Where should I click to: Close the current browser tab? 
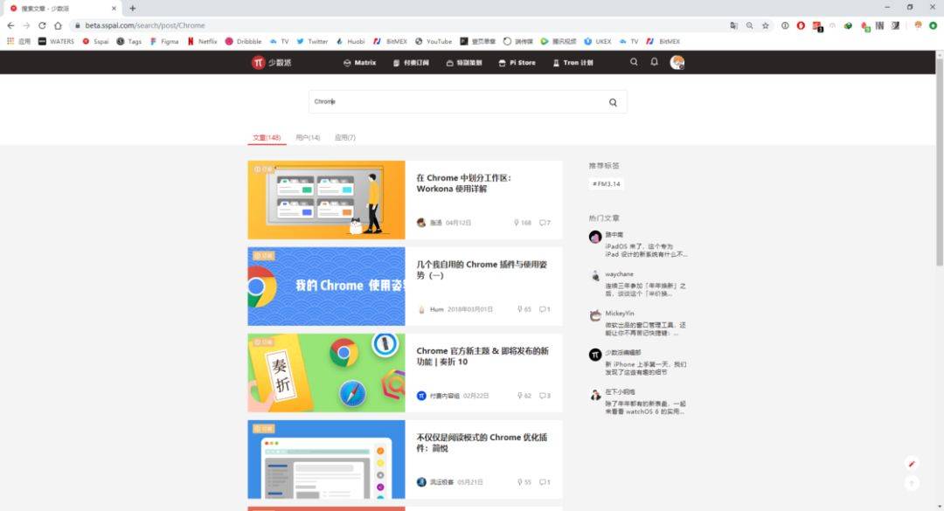pos(114,9)
